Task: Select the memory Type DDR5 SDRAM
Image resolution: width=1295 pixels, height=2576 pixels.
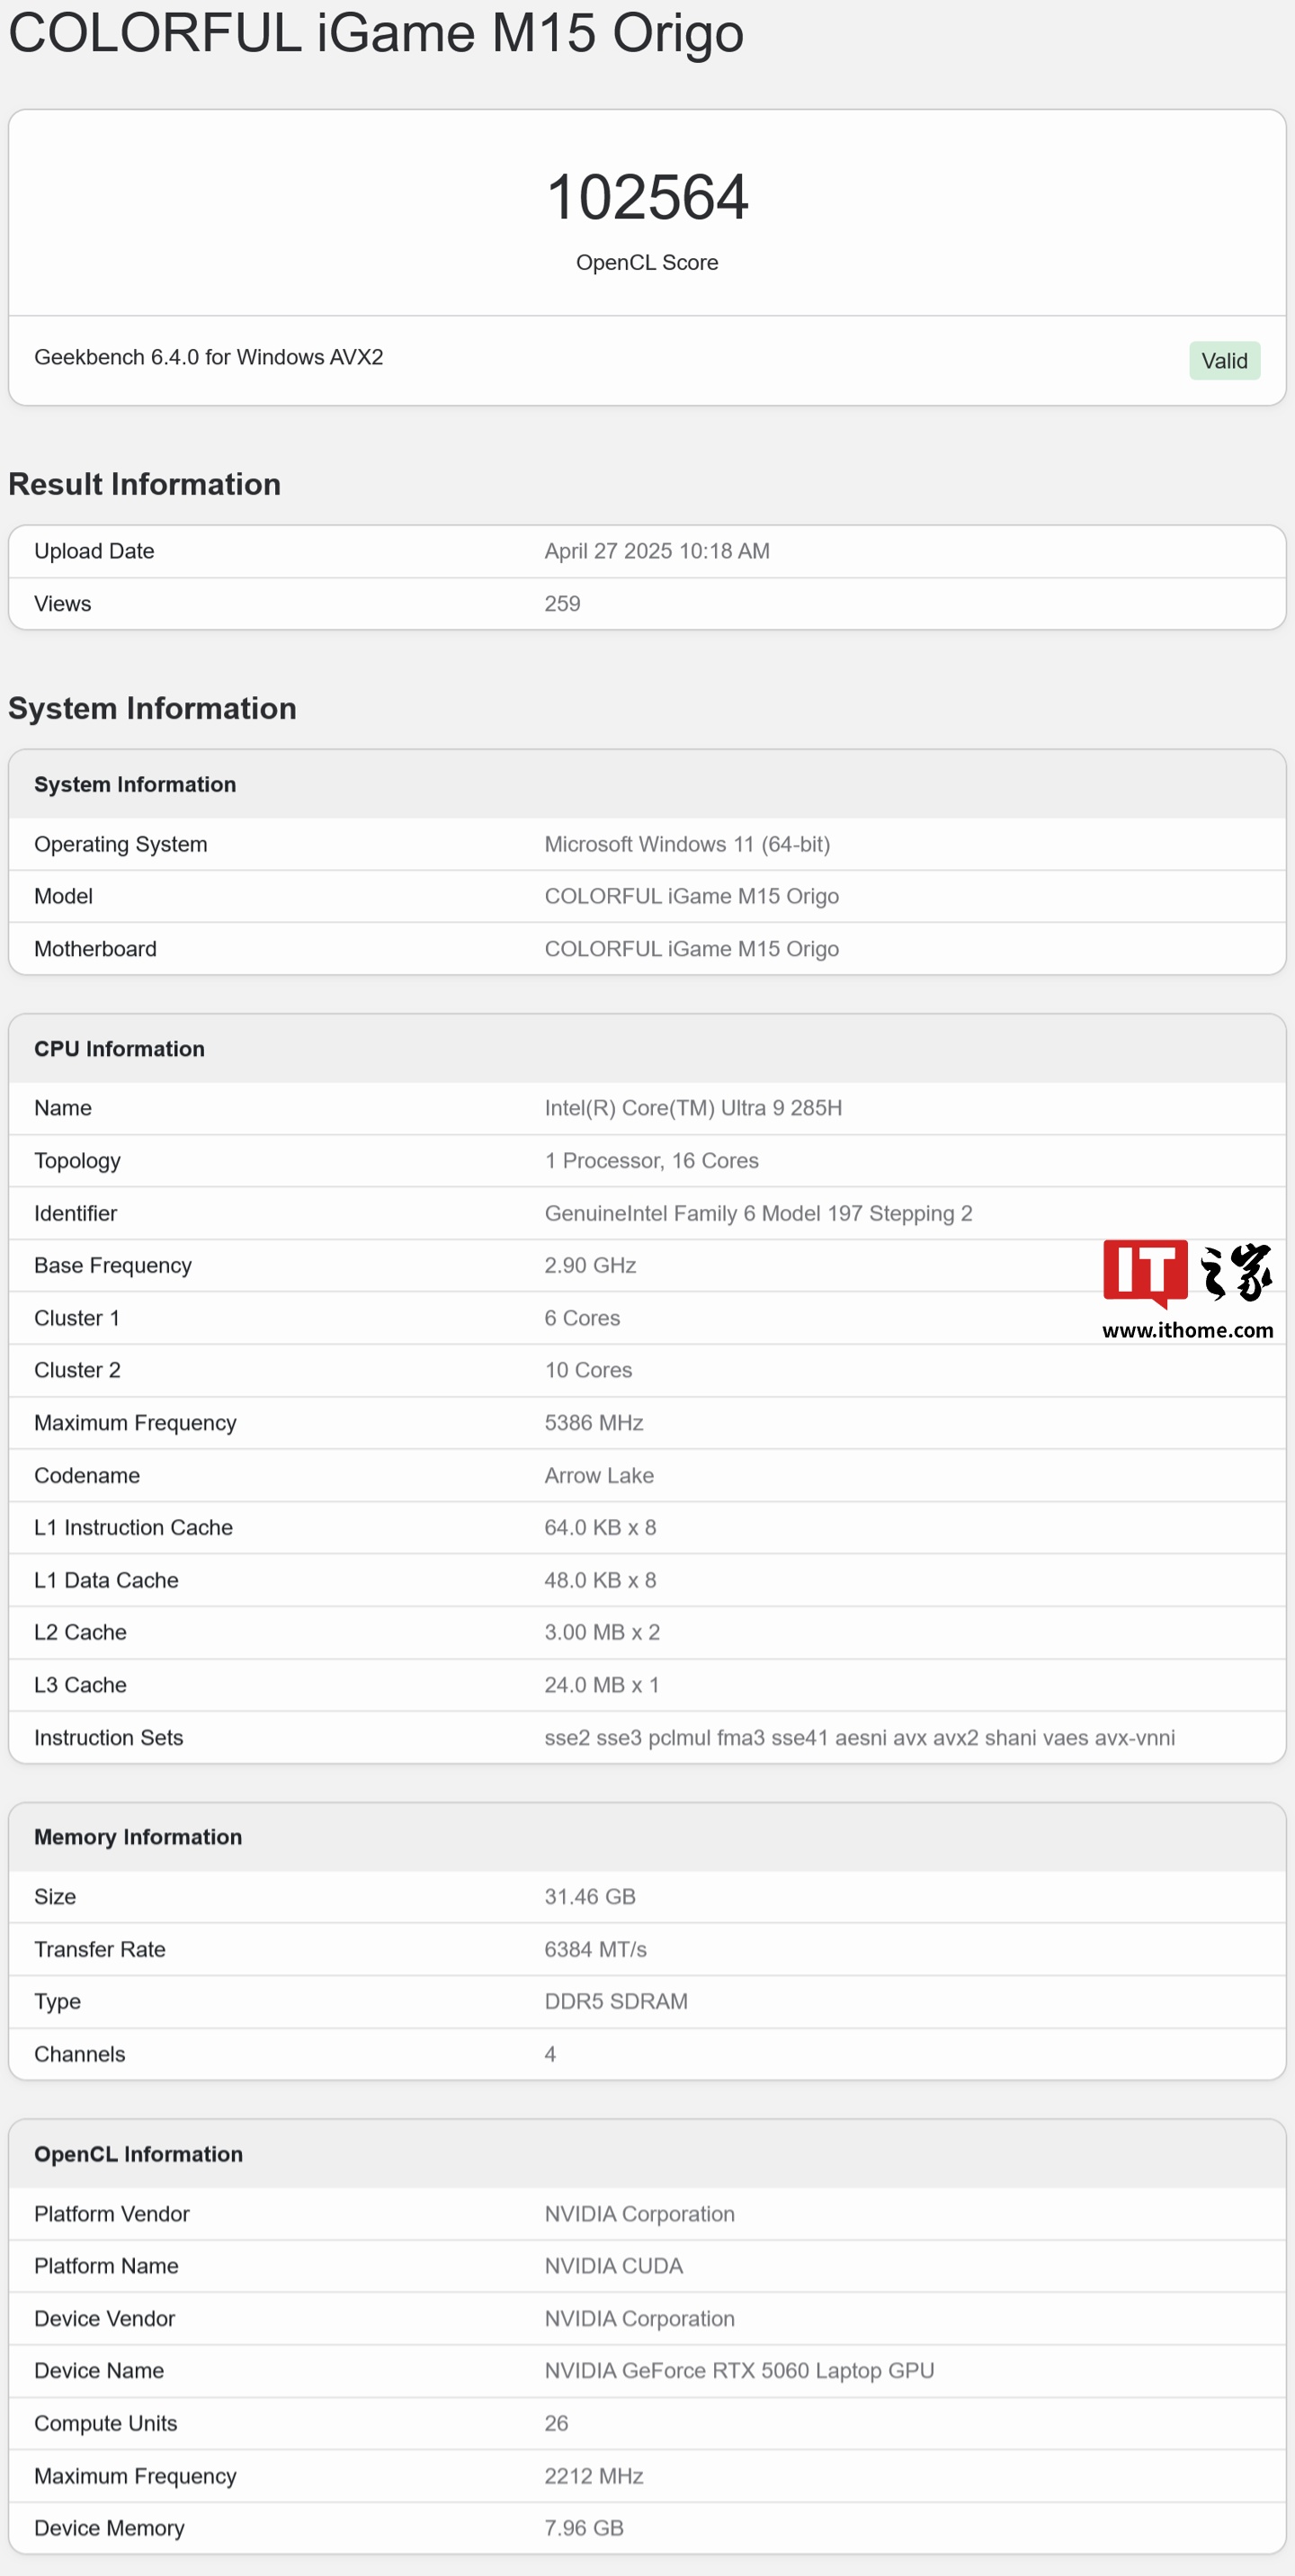Action: pyautogui.click(x=616, y=2002)
